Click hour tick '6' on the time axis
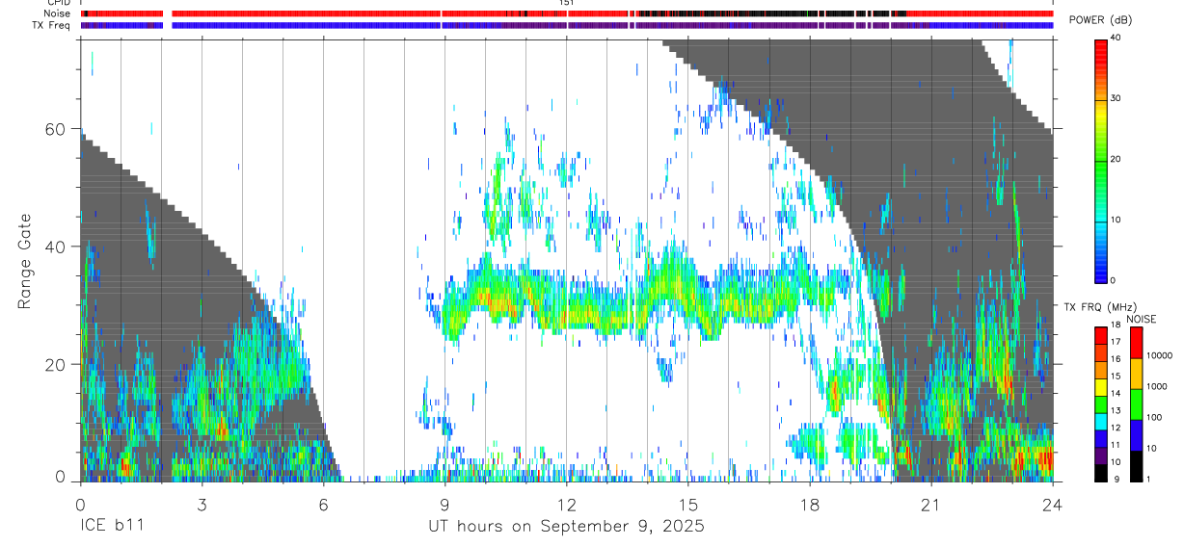This screenshot has width=1184, height=546. [x=323, y=504]
